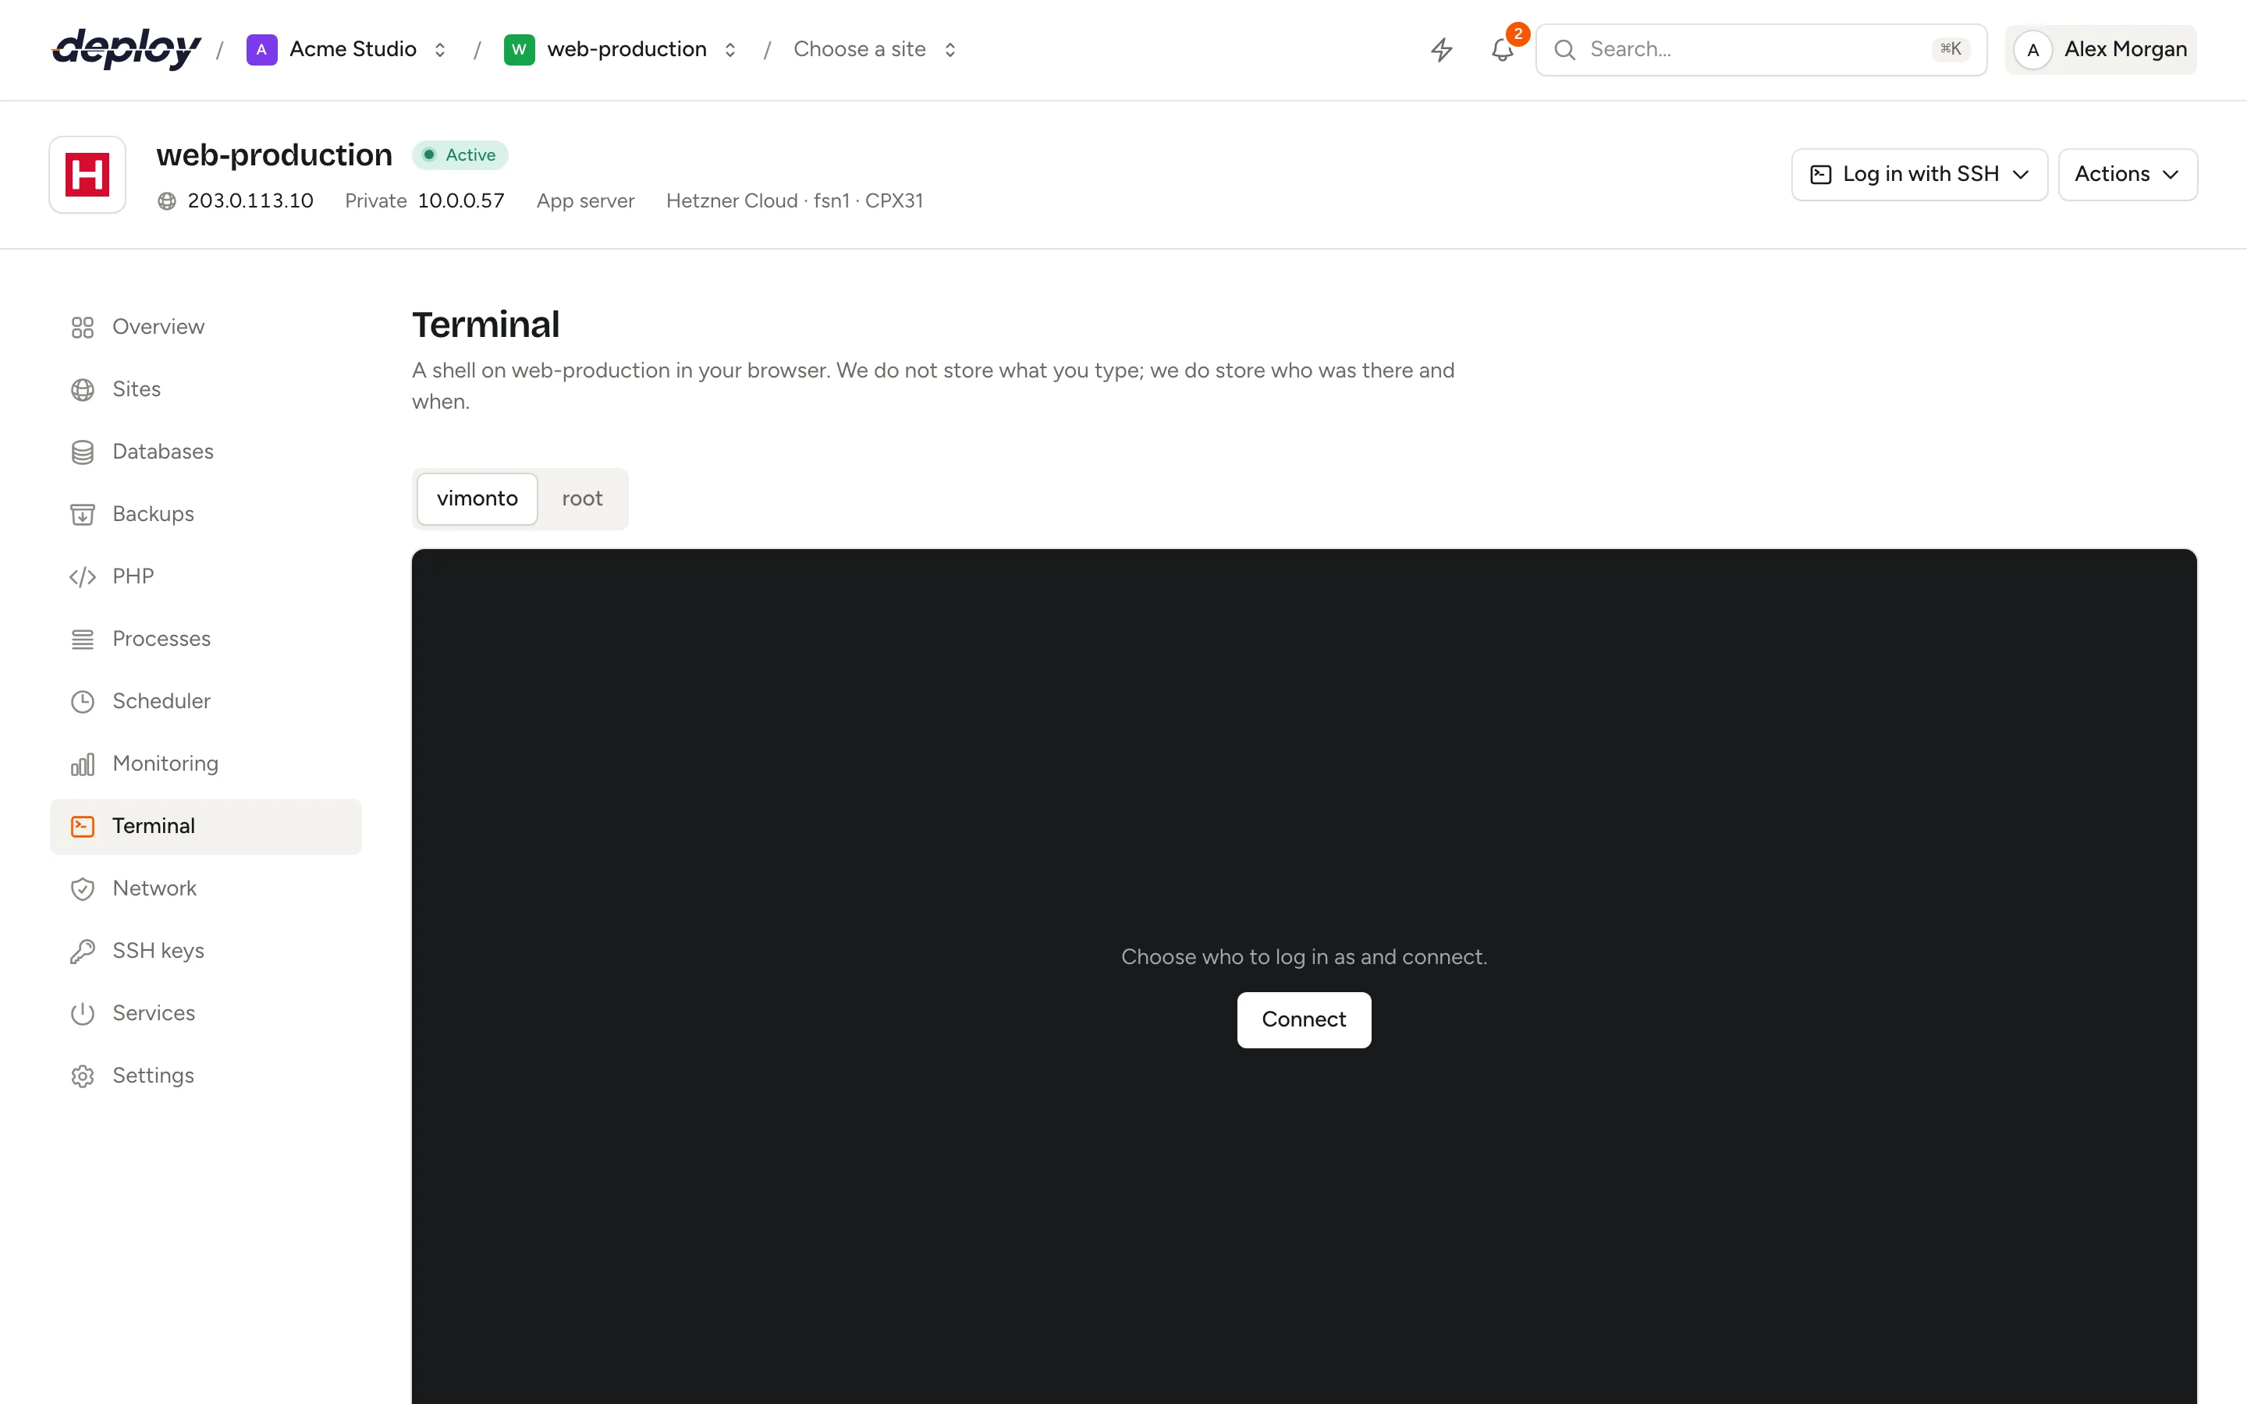The width and height of the screenshot is (2247, 1404).
Task: Open the notifications bell
Action: (1503, 49)
